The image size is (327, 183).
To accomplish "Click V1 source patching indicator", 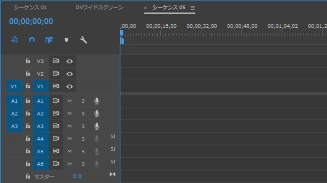I will [14, 86].
